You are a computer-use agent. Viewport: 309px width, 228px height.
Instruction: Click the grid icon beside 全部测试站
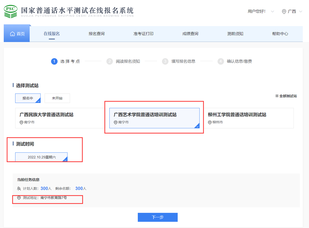277,96
